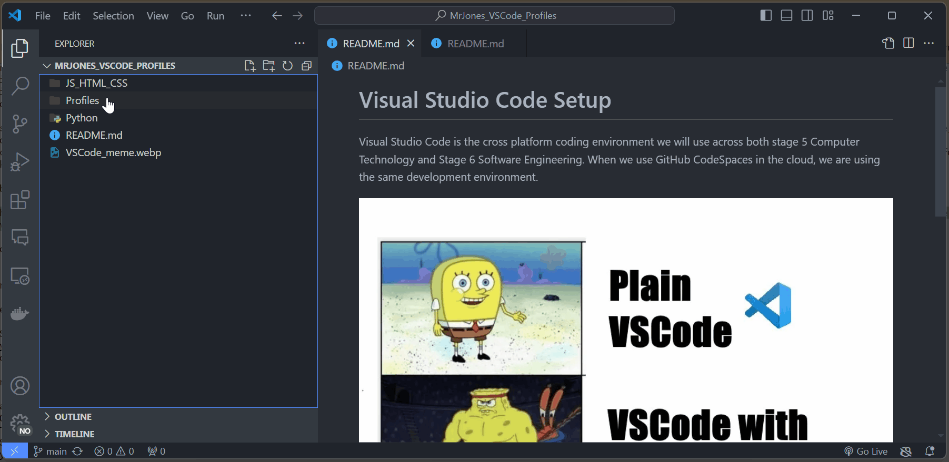Open the chat/comments view icon
Screen dimensions: 949x462
(x=19, y=238)
